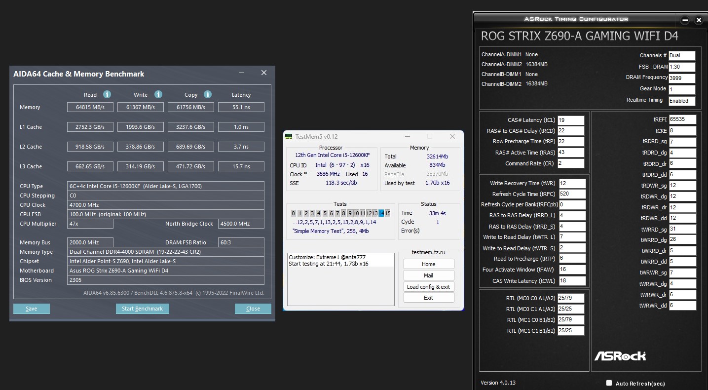
Task: Click test number 0 box in TestMem5
Action: 294,213
